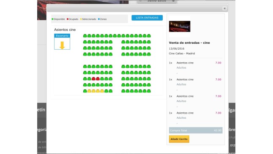
Task: Select the rightmost seat in the top row
Action: 149,36
